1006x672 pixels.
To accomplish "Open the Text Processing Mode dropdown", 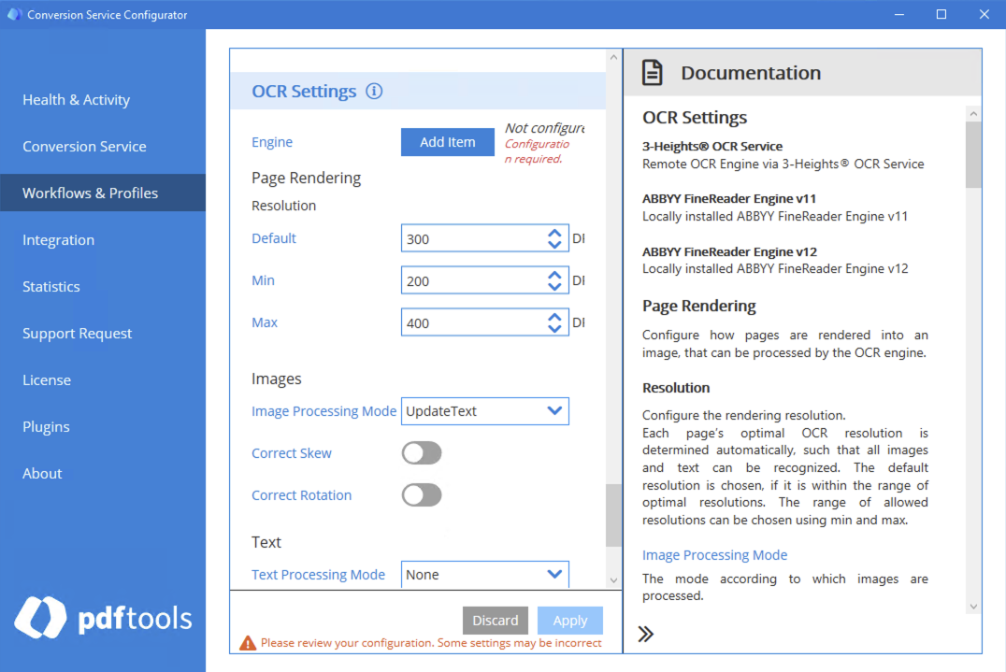I will pos(485,575).
